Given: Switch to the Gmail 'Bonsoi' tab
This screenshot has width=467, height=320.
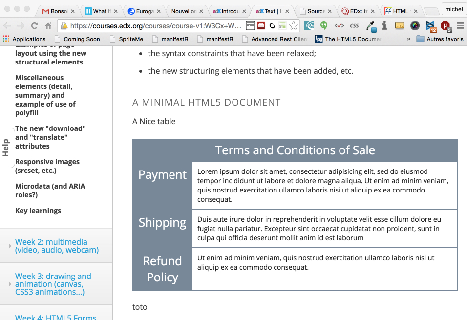Looking at the screenshot, I should tap(55, 11).
